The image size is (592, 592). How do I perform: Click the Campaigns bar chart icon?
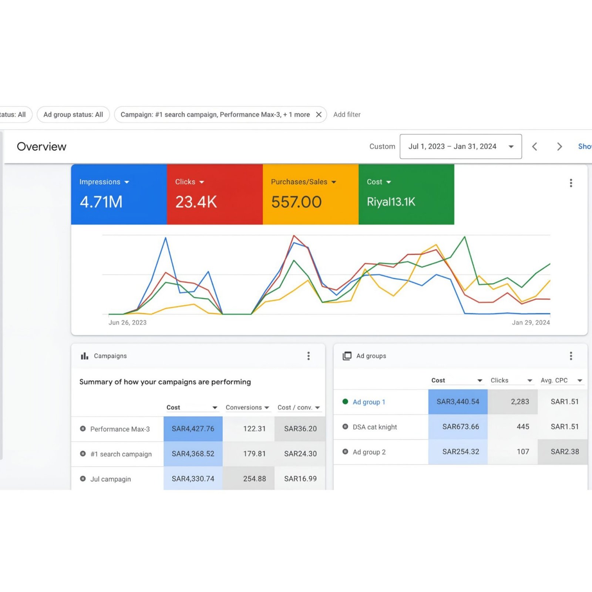point(85,356)
